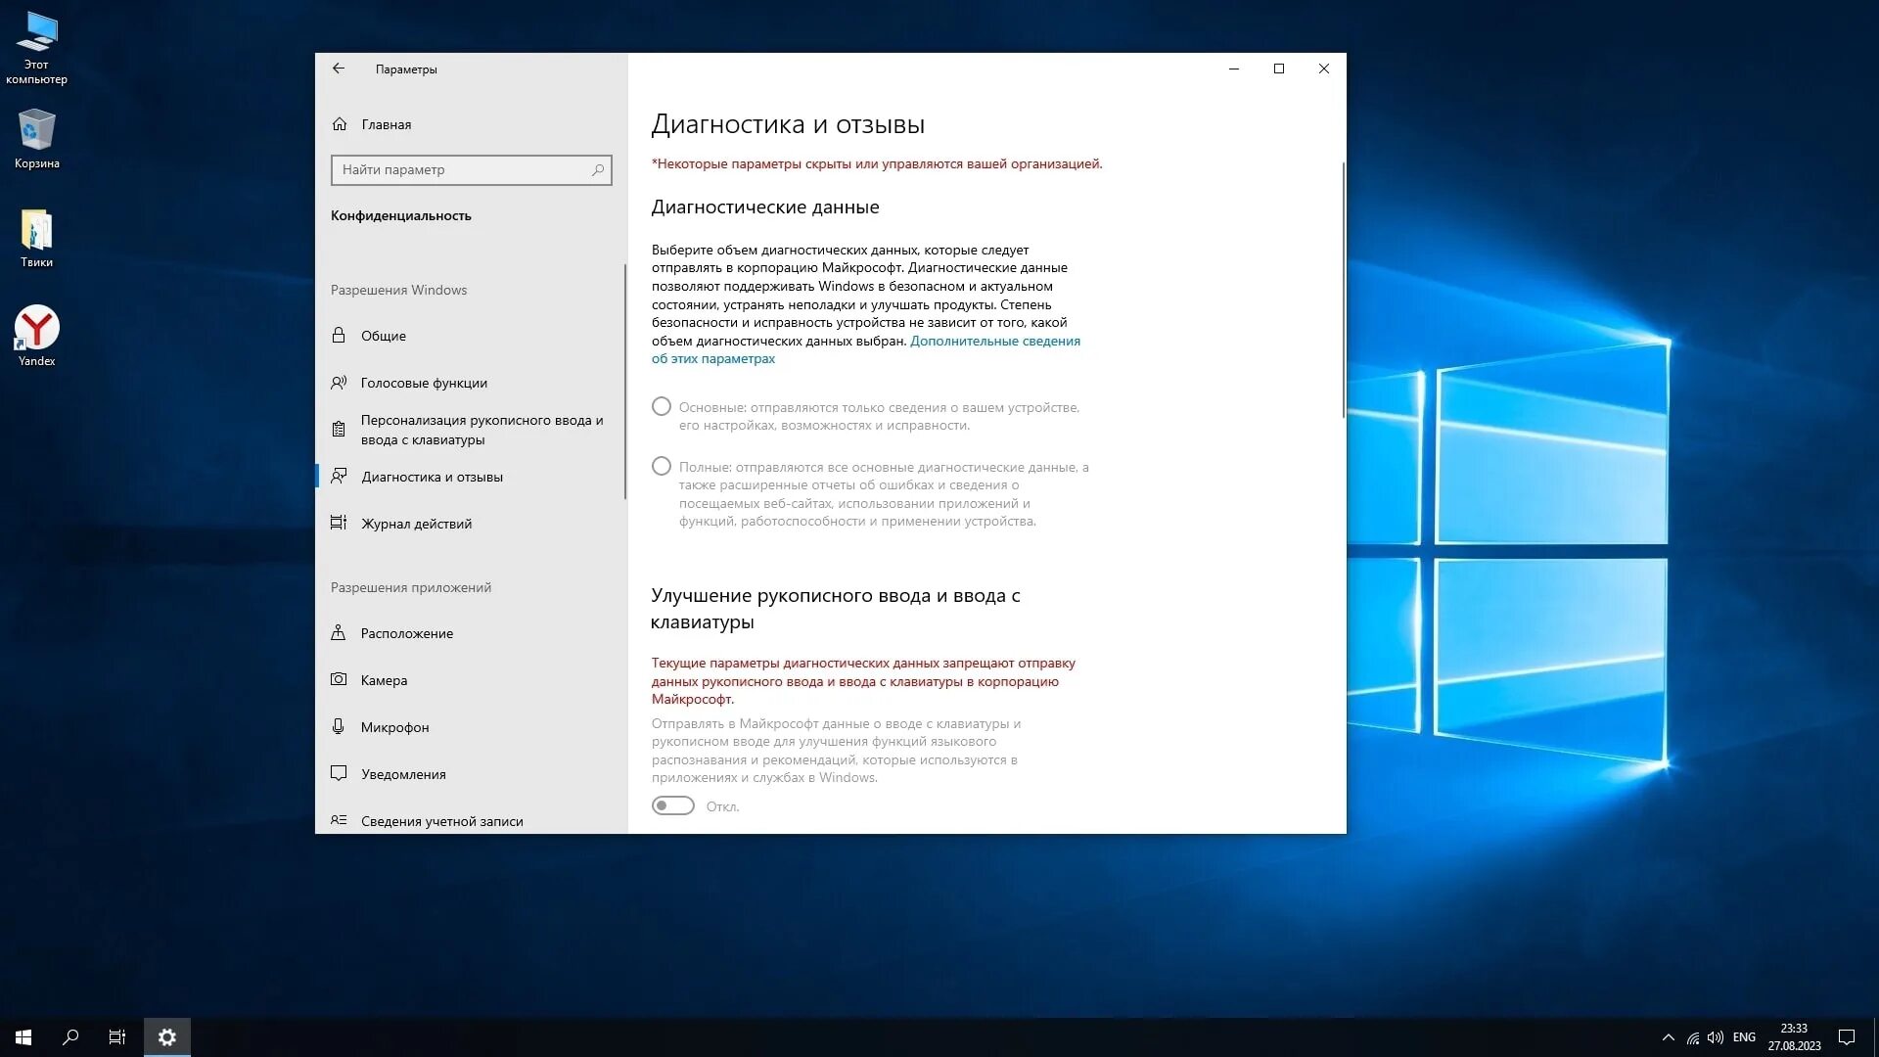This screenshot has height=1057, width=1879.
Task: Click the Settings gear on taskbar
Action: click(167, 1037)
